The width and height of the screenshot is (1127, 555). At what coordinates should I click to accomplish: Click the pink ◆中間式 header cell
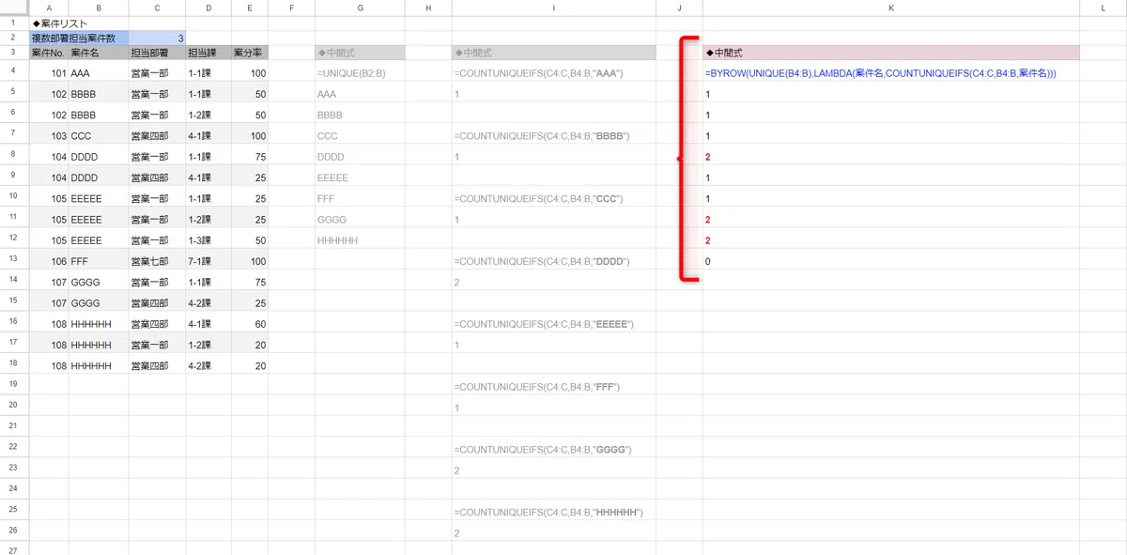890,53
